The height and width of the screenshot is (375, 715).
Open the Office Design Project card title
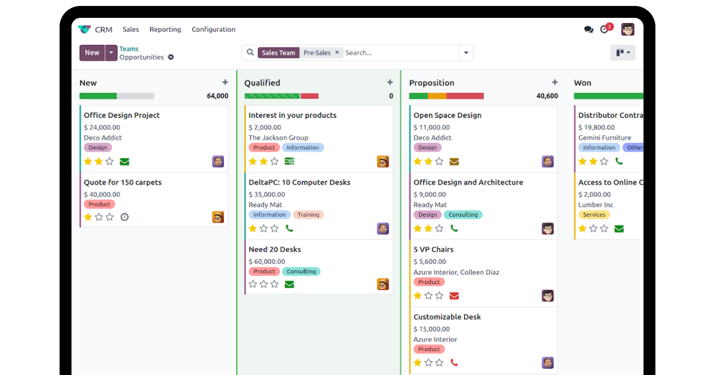click(122, 115)
